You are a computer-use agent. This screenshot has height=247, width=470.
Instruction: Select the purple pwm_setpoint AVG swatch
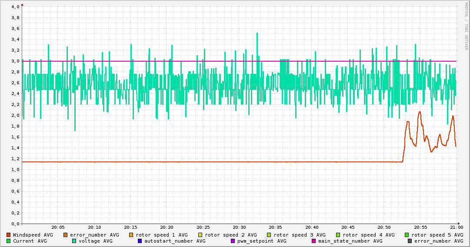tap(233, 241)
